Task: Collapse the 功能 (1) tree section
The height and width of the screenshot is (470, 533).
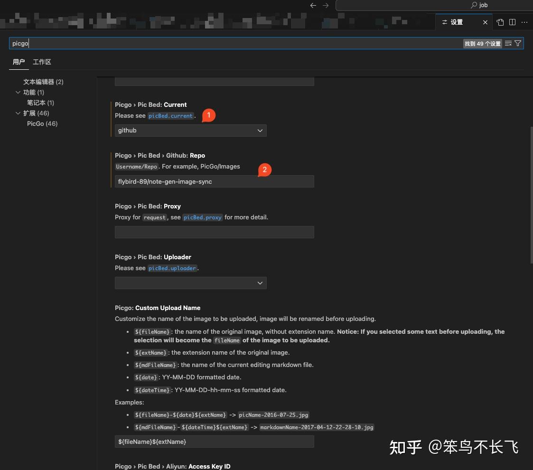Action: (x=18, y=92)
